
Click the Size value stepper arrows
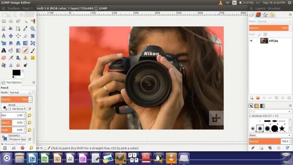24,115
